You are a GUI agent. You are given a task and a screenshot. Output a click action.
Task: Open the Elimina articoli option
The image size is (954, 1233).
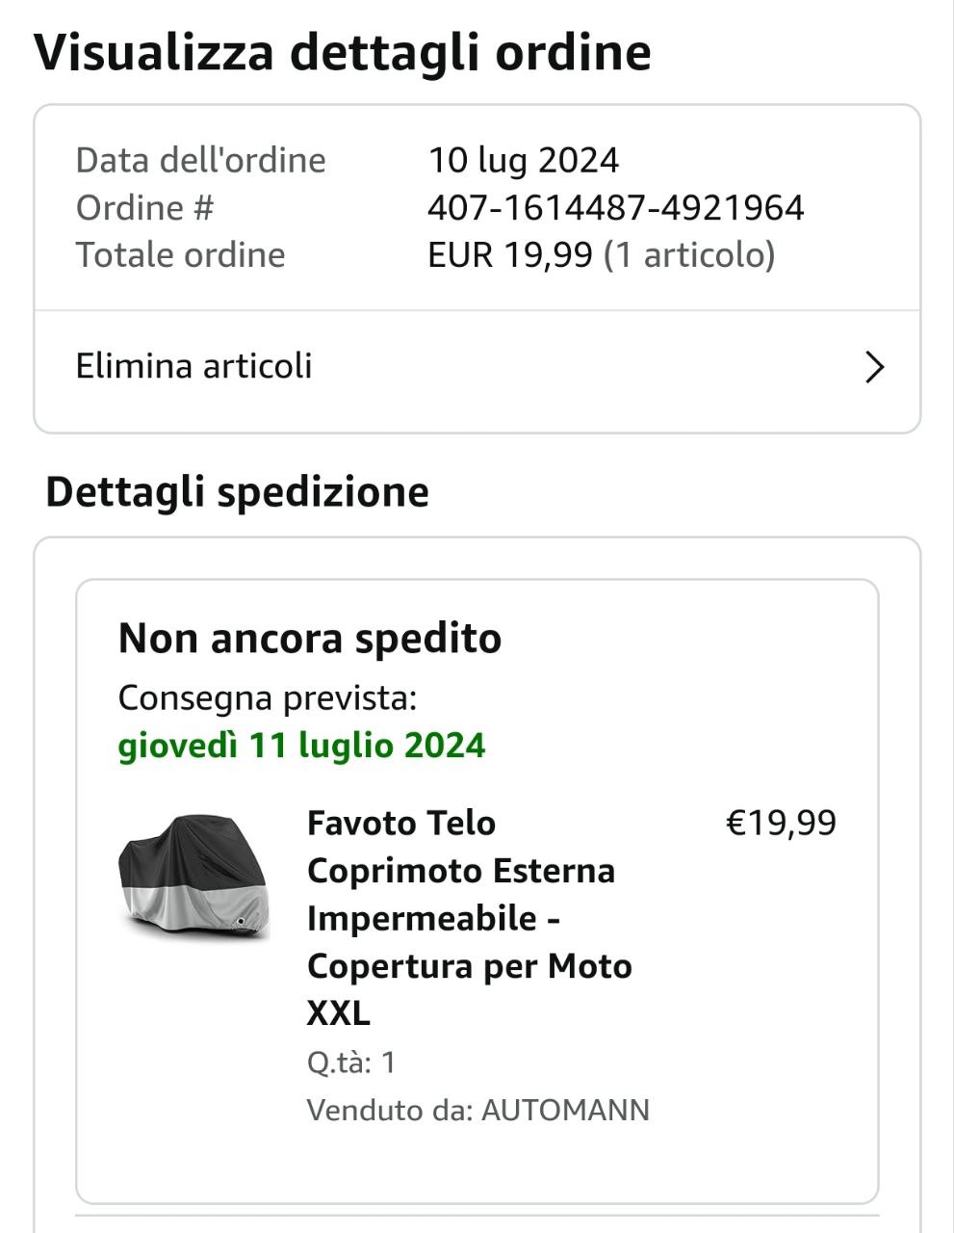(194, 366)
